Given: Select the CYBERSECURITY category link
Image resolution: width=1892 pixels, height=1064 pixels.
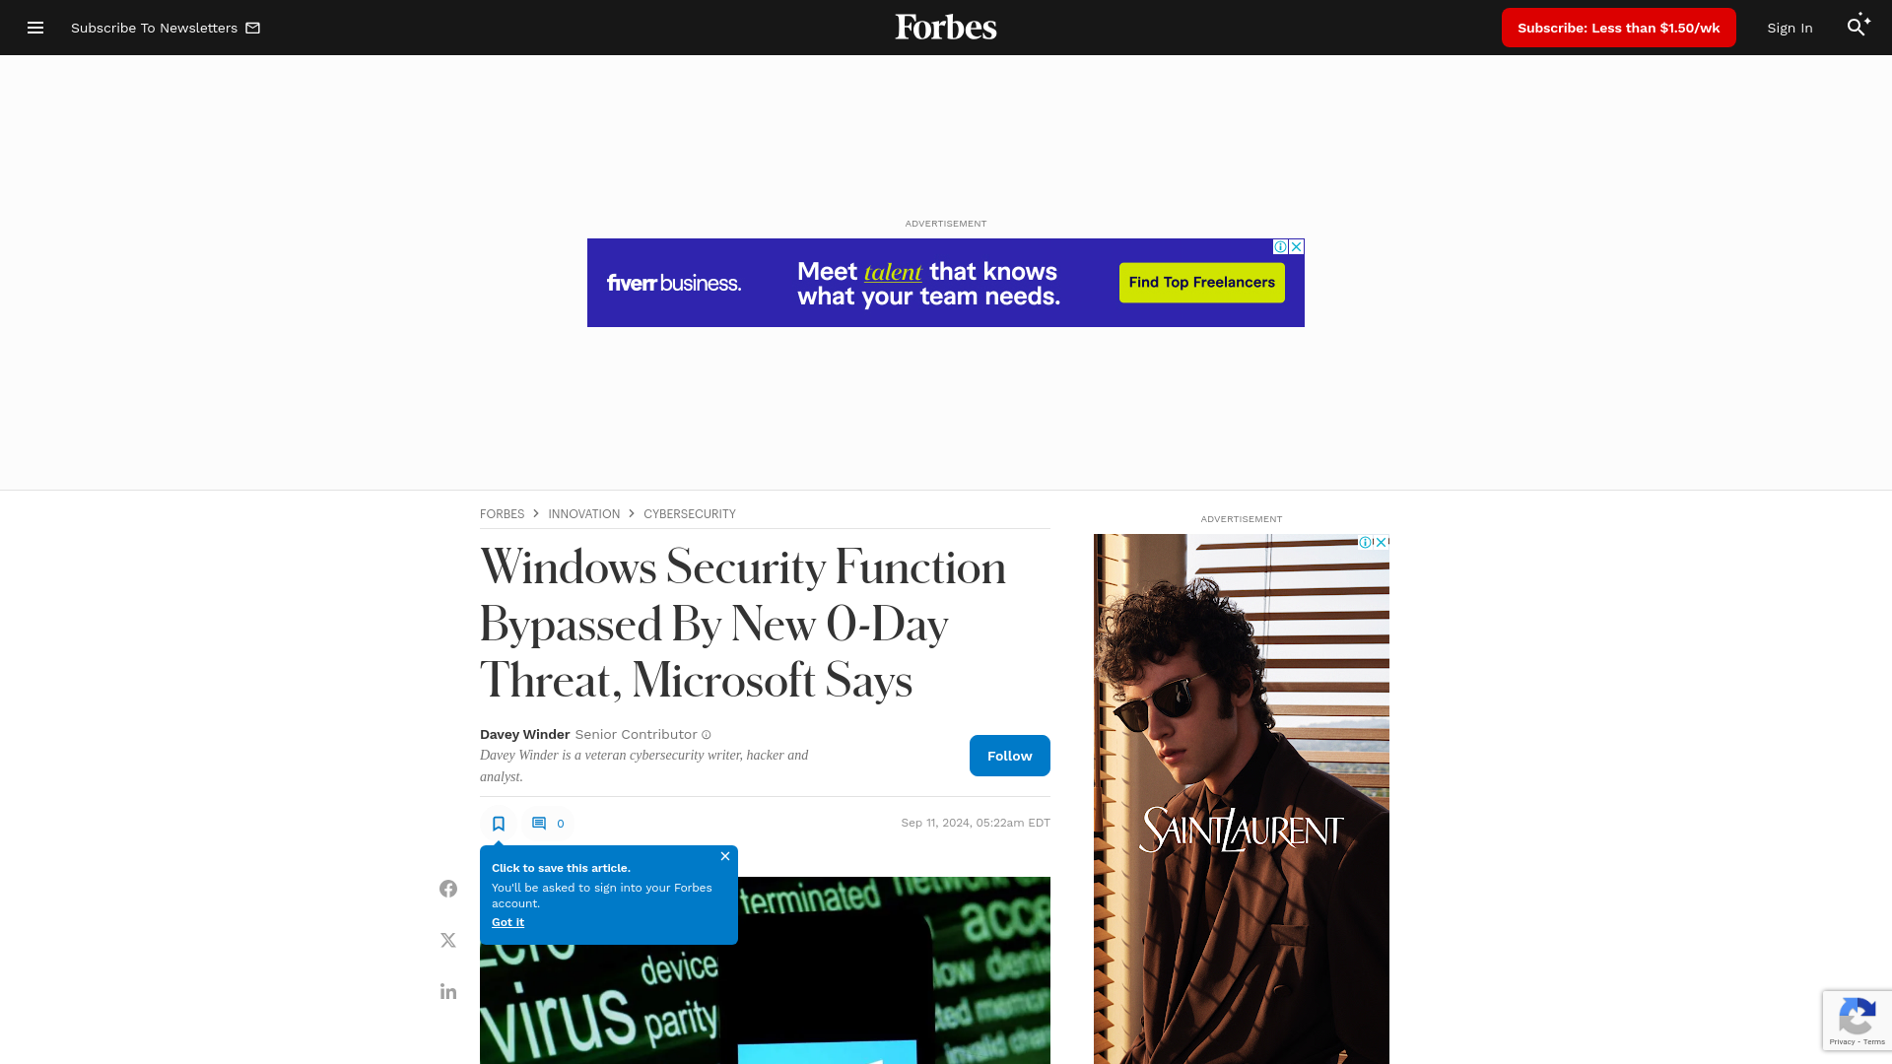Looking at the screenshot, I should pyautogui.click(x=690, y=513).
